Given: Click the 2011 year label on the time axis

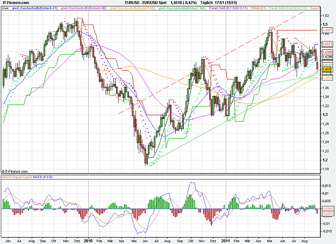Looking at the screenshot, I should 225,241.
